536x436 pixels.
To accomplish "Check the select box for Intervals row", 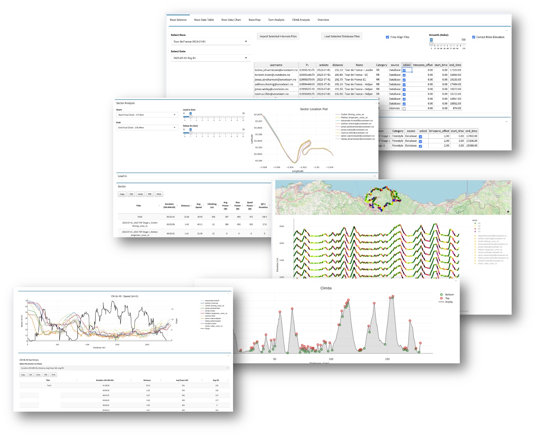I will [x=404, y=109].
